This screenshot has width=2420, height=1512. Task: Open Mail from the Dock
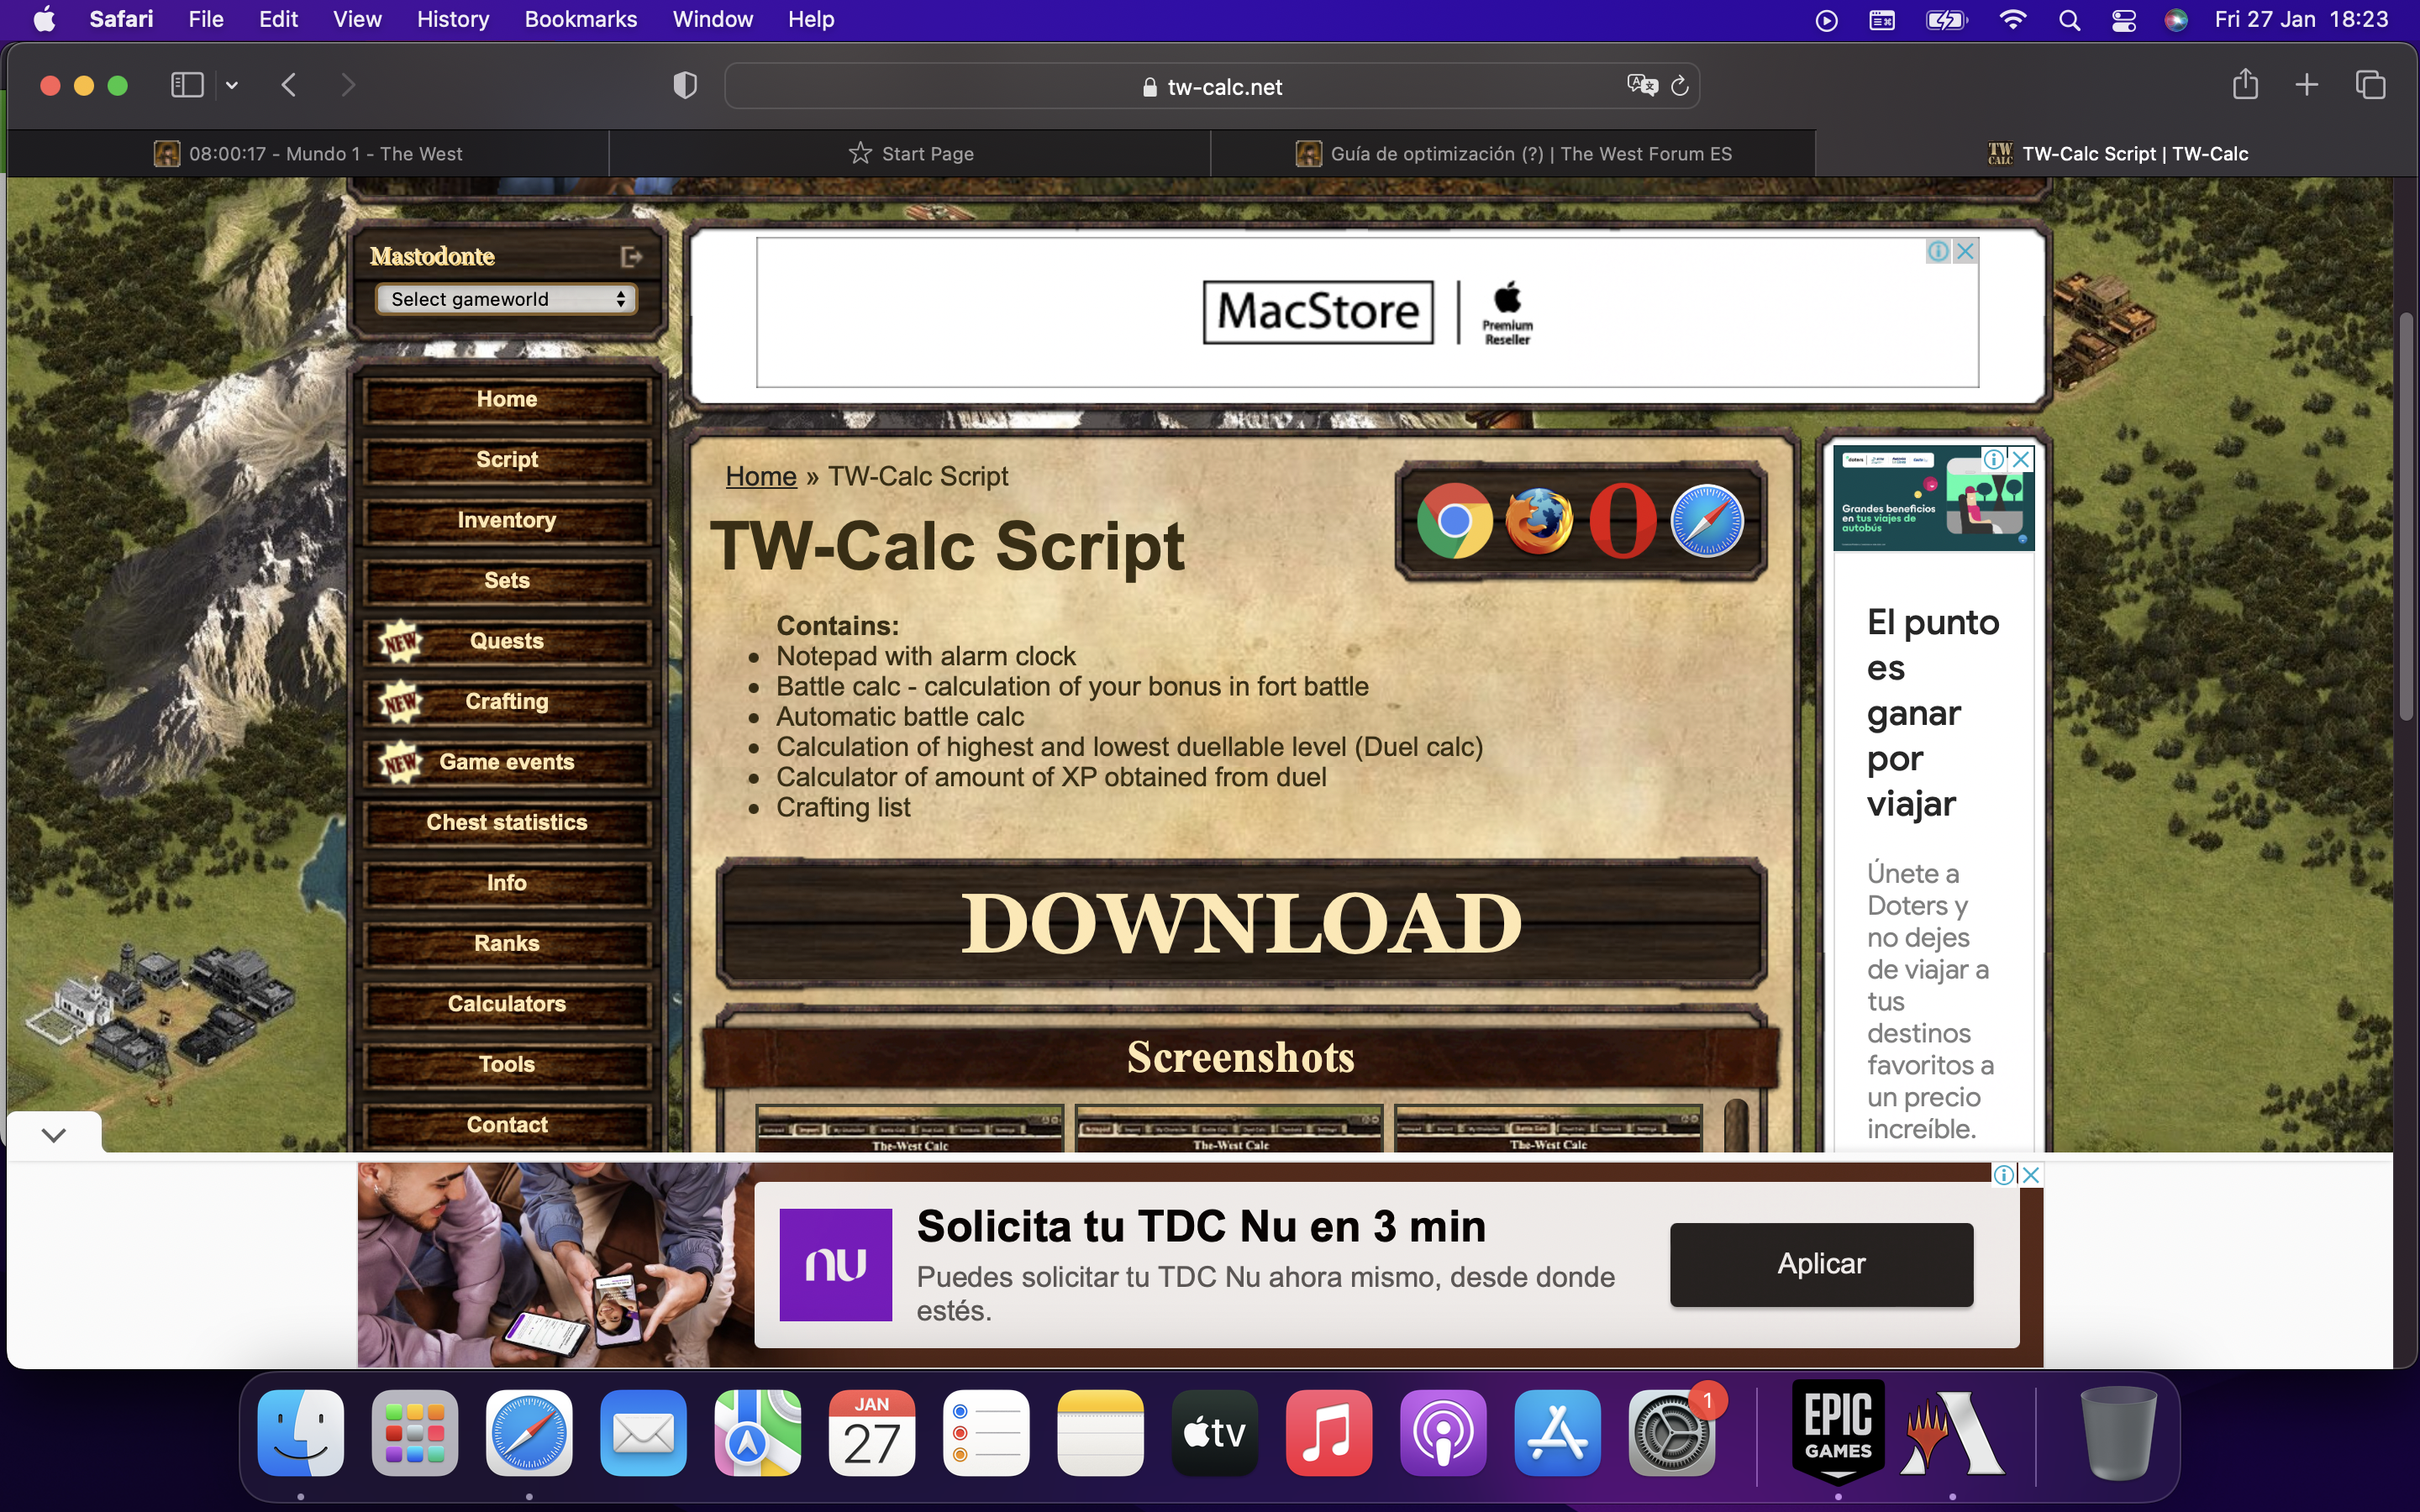pyautogui.click(x=643, y=1432)
